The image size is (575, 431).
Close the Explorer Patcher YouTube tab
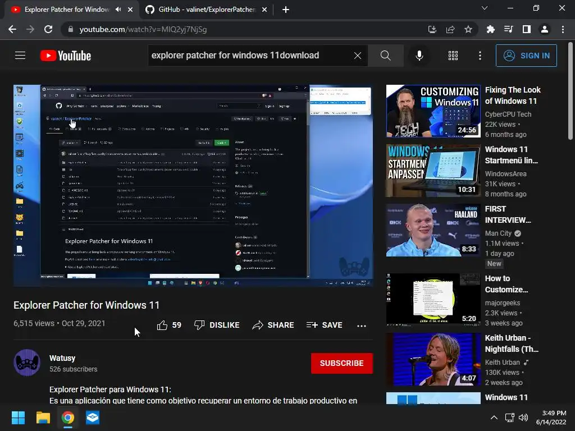[x=130, y=10]
